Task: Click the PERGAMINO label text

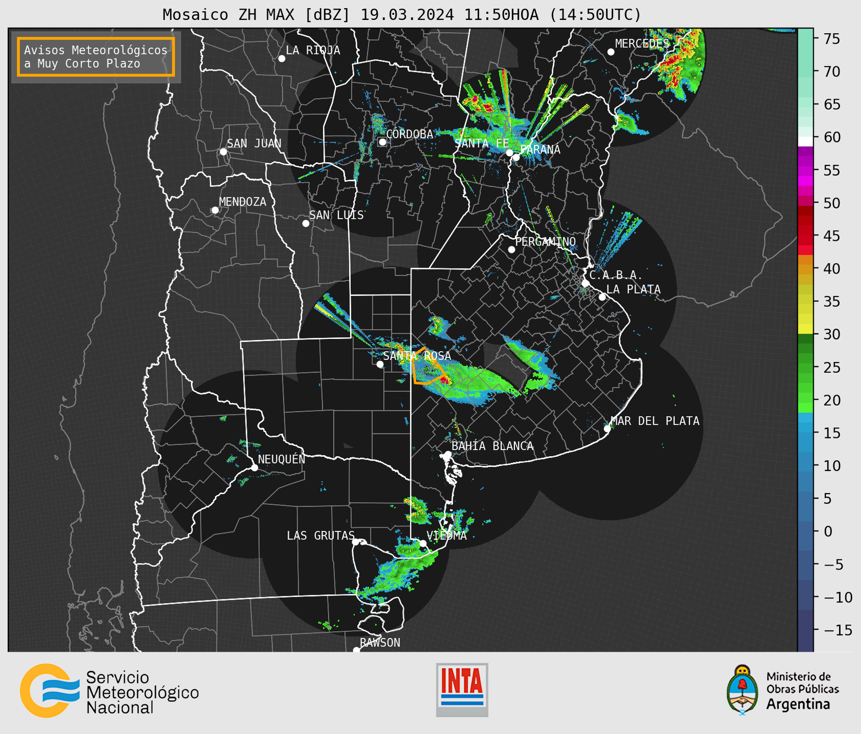Action: point(546,241)
